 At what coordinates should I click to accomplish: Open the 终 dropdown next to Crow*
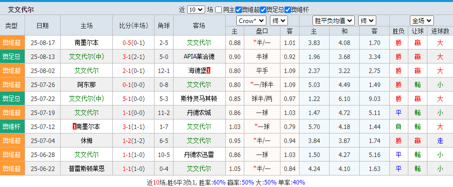[x=279, y=20]
